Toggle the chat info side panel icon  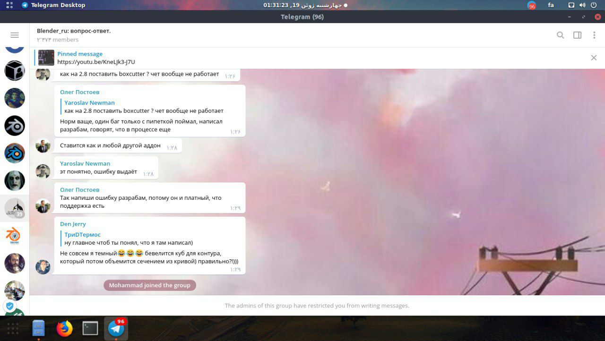tap(577, 35)
